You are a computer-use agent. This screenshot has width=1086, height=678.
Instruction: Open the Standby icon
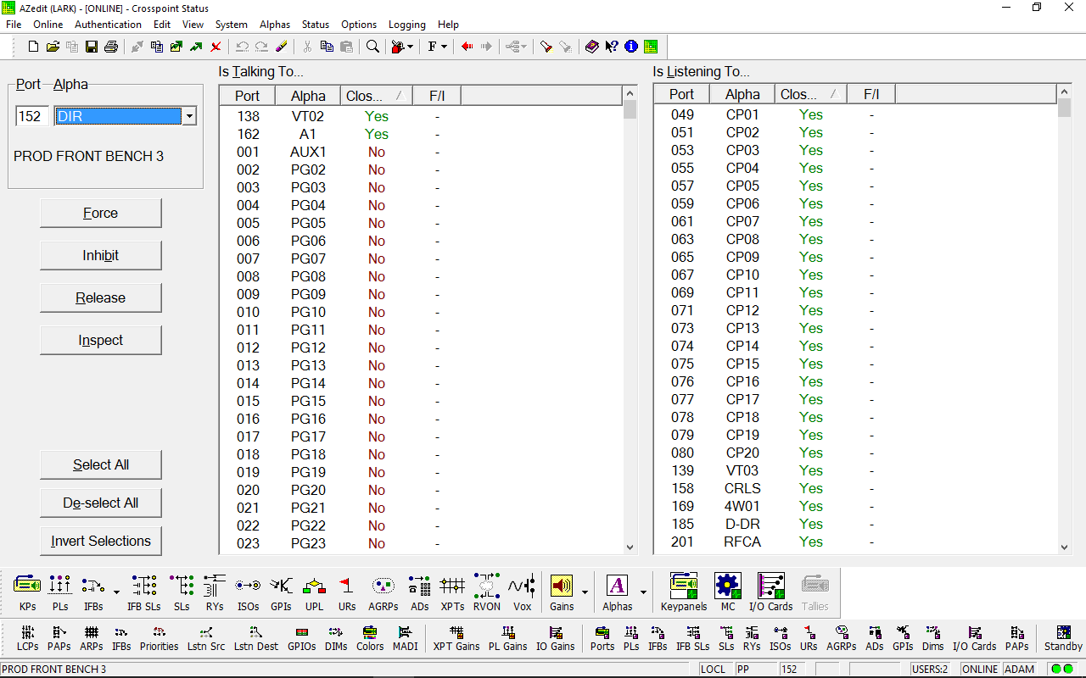click(x=1063, y=638)
